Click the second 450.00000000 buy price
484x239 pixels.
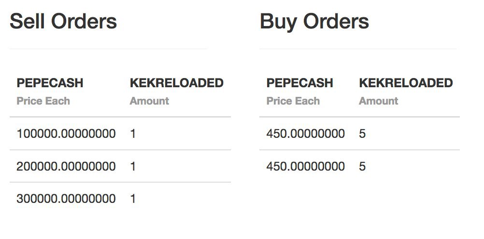click(x=306, y=166)
